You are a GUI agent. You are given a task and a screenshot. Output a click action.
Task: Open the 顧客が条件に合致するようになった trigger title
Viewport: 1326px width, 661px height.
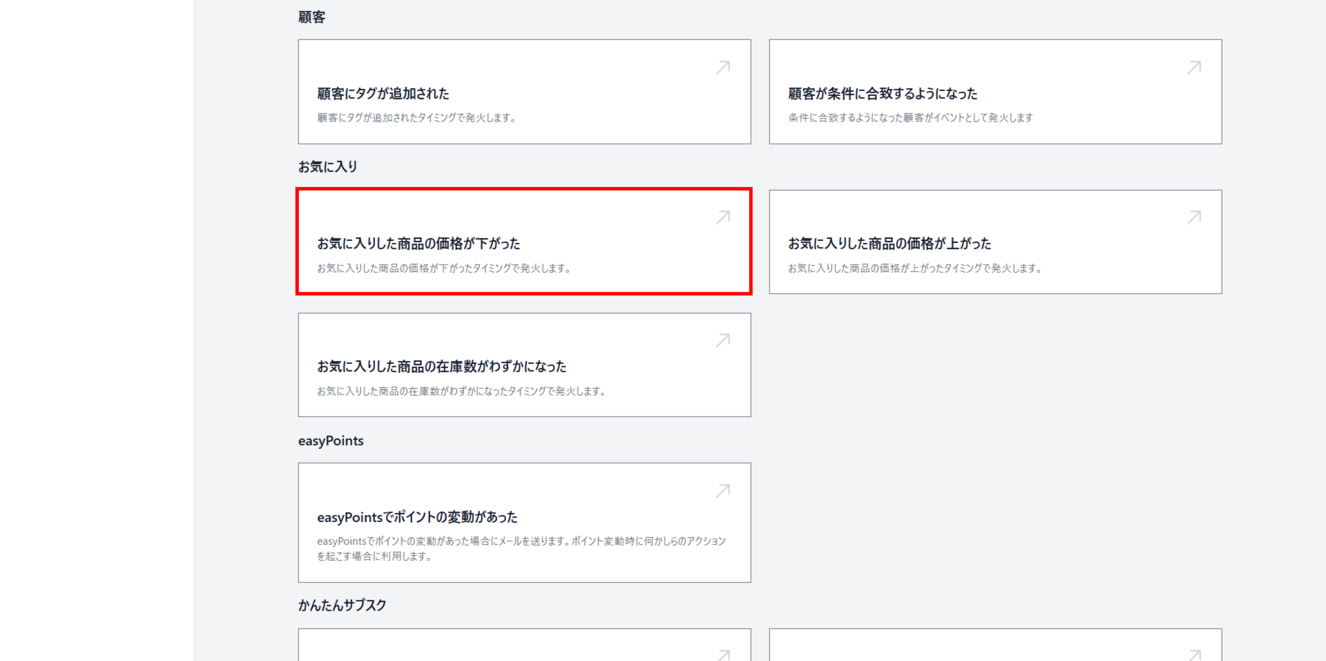883,93
